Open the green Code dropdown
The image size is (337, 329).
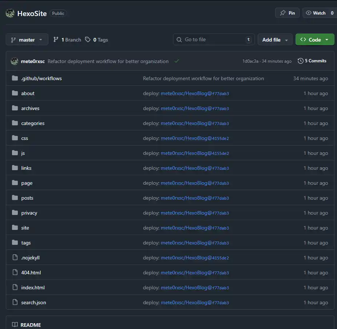coord(315,40)
